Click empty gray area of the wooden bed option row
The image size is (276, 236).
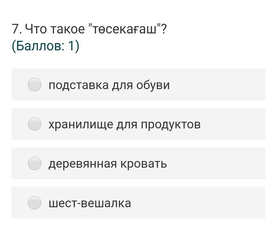(x=218, y=163)
